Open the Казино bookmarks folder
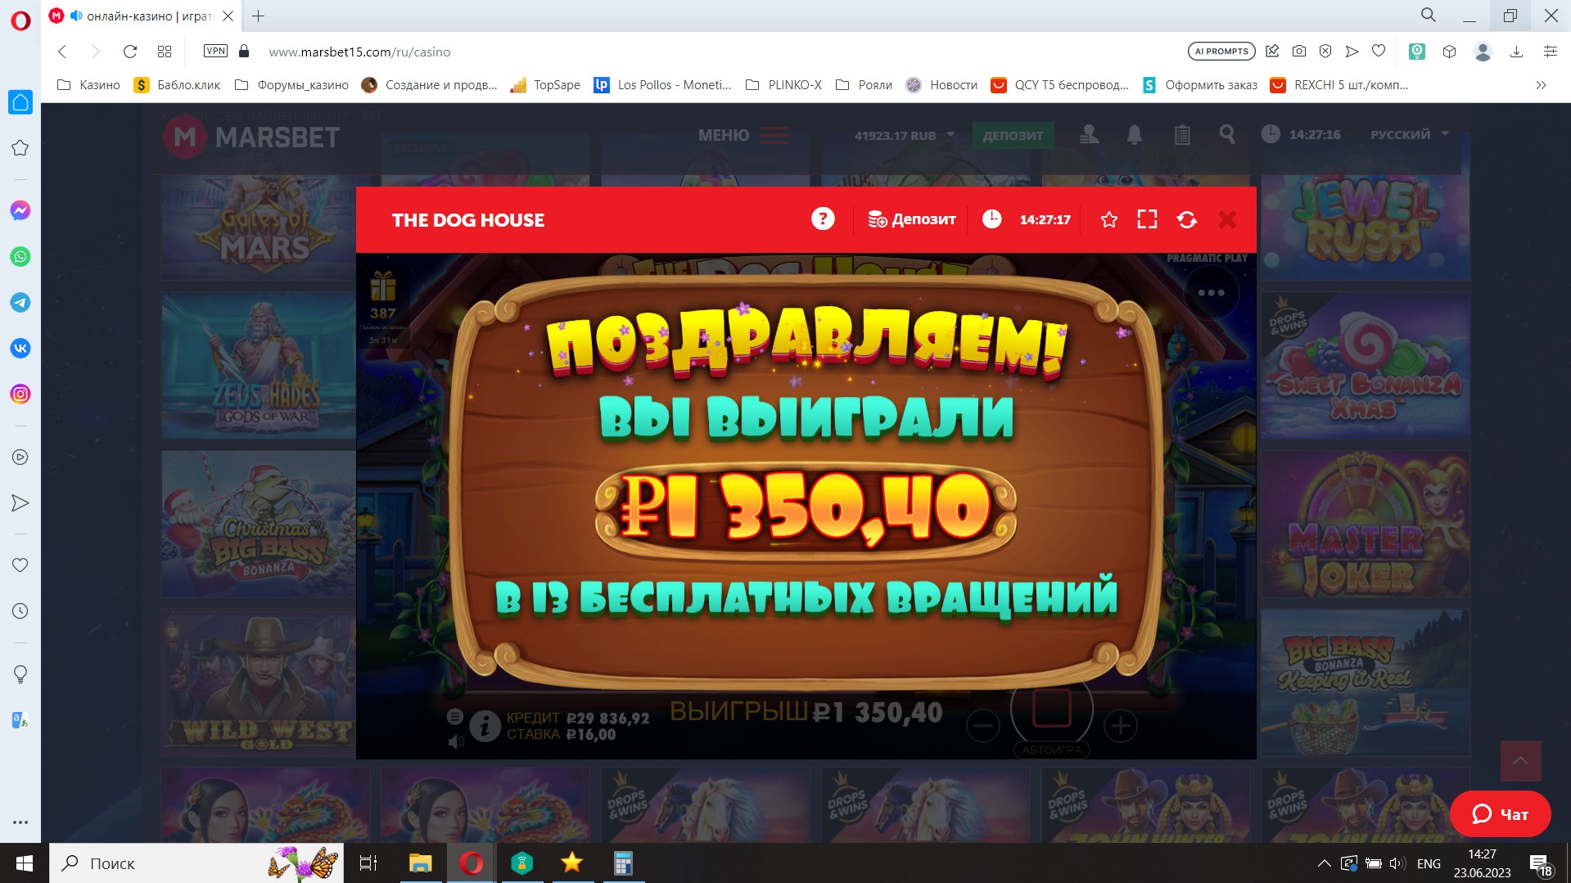The width and height of the screenshot is (1571, 883). (88, 85)
